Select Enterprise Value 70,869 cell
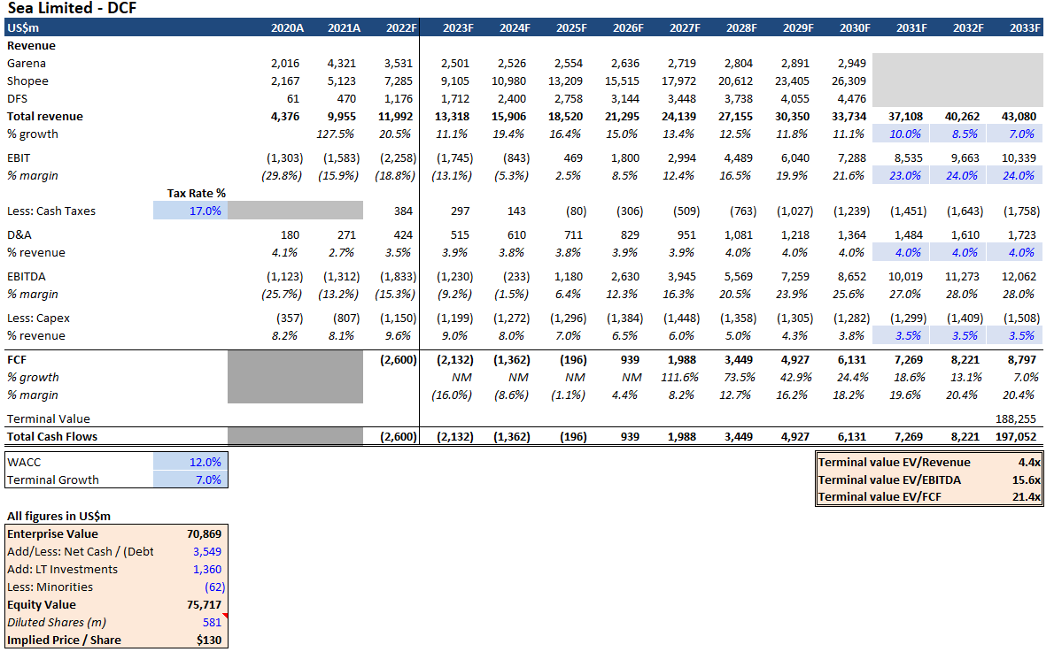The image size is (1054, 652). pyautogui.click(x=204, y=533)
